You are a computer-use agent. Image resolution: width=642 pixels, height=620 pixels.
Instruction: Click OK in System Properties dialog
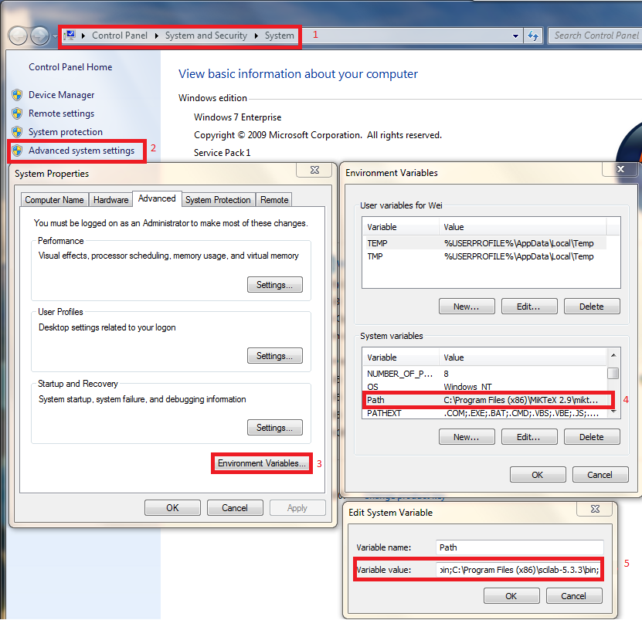coord(172,508)
